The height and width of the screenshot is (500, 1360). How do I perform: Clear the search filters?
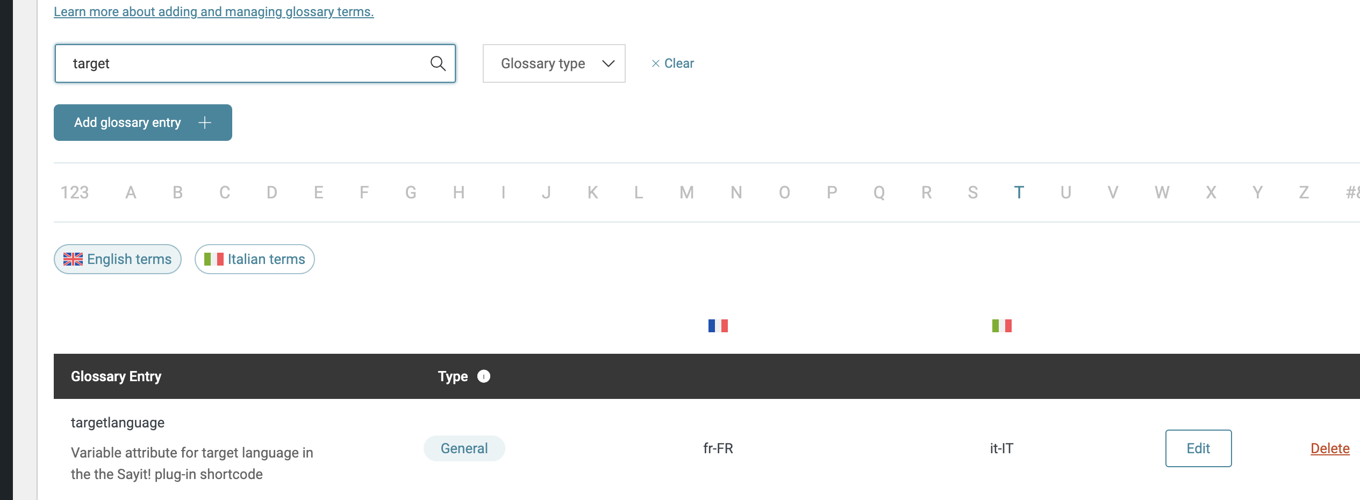pyautogui.click(x=673, y=63)
